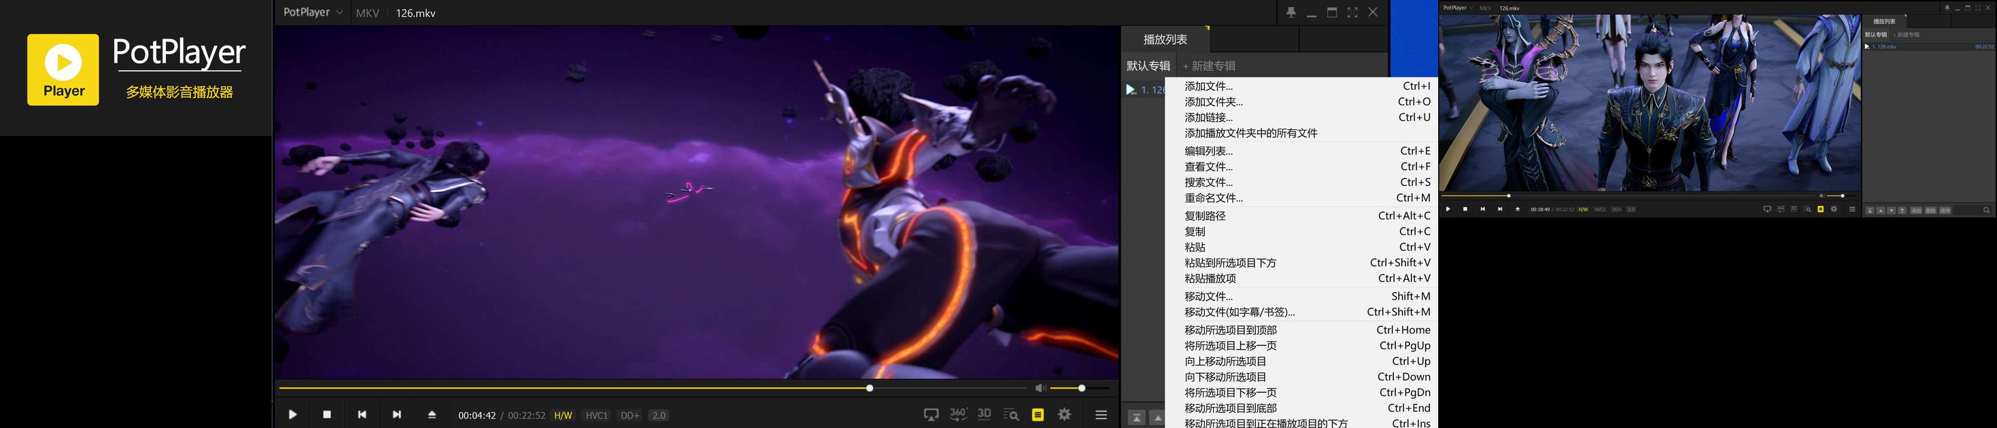The height and width of the screenshot is (428, 1997).
Task: Toggle 3D video mode in main player
Action: [x=985, y=414]
